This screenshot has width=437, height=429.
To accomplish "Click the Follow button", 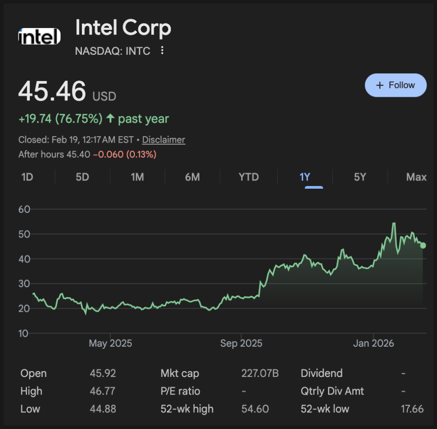I will click(395, 85).
